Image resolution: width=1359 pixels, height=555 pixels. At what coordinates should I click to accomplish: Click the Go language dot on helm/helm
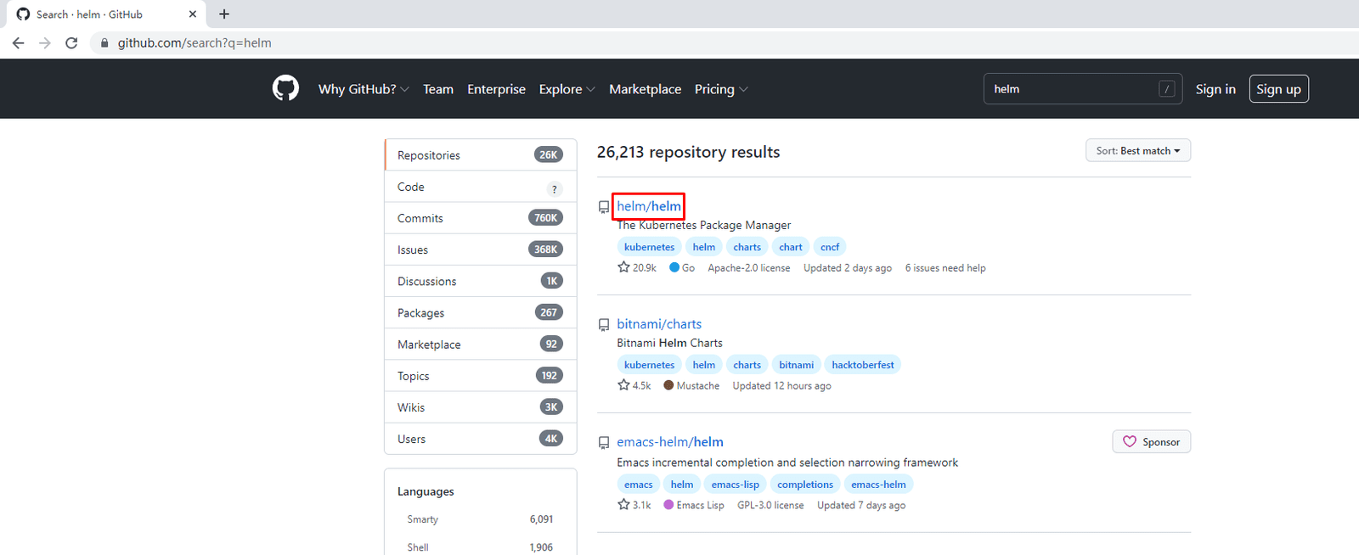coord(674,267)
